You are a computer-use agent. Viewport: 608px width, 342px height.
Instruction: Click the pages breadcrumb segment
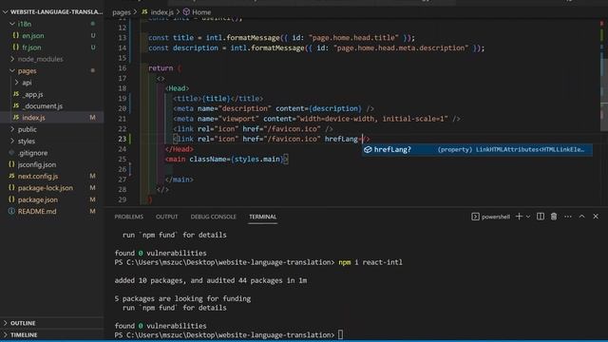122,12
